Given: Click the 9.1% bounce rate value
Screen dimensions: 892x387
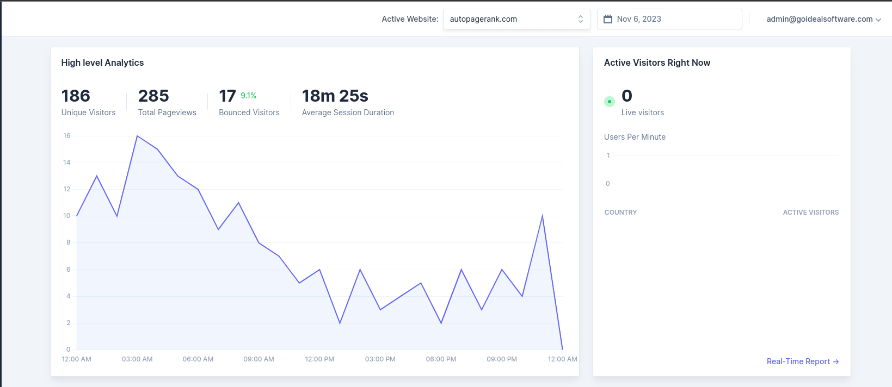Looking at the screenshot, I should tap(249, 96).
